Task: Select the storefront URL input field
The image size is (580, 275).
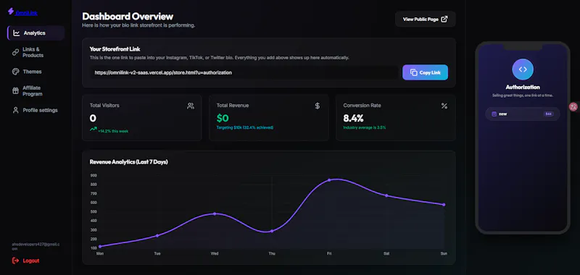Action: click(x=244, y=72)
